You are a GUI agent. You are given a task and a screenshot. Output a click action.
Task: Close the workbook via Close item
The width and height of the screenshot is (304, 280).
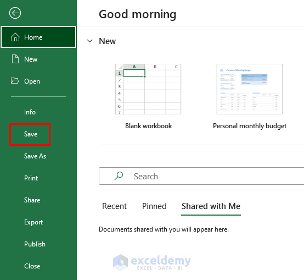[32, 266]
